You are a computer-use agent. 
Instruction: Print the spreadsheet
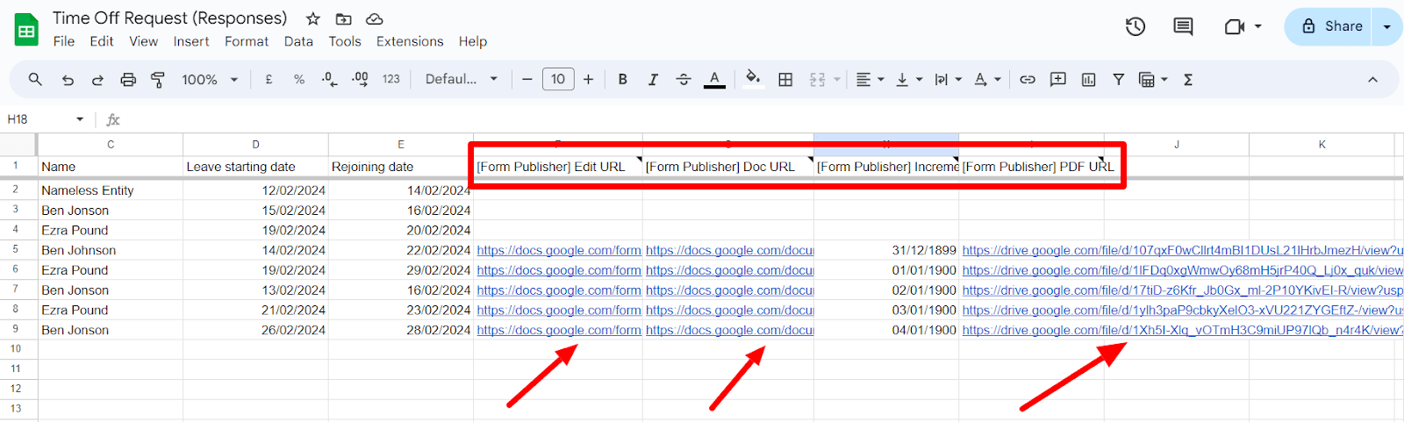128,80
